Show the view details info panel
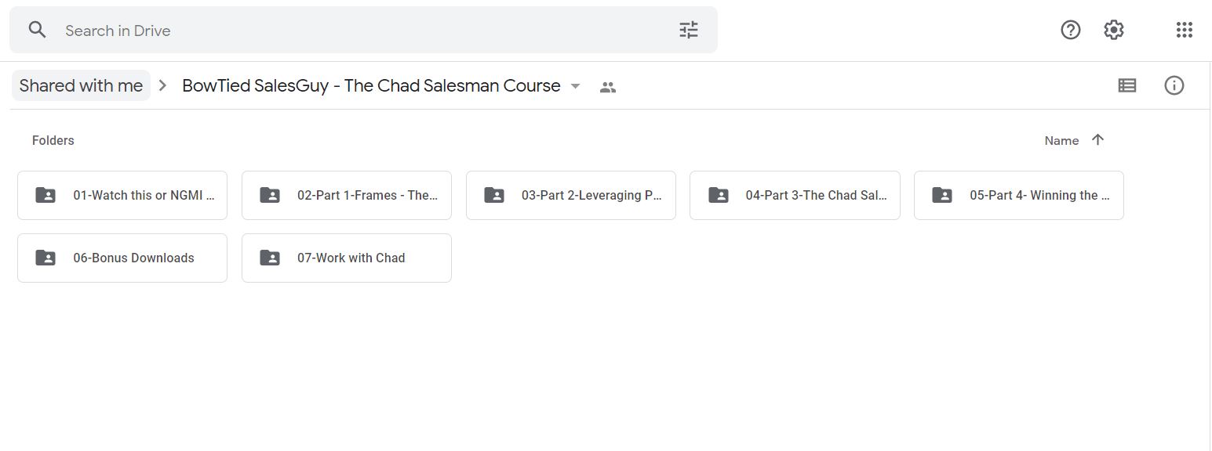The height and width of the screenshot is (451, 1212). [1174, 85]
